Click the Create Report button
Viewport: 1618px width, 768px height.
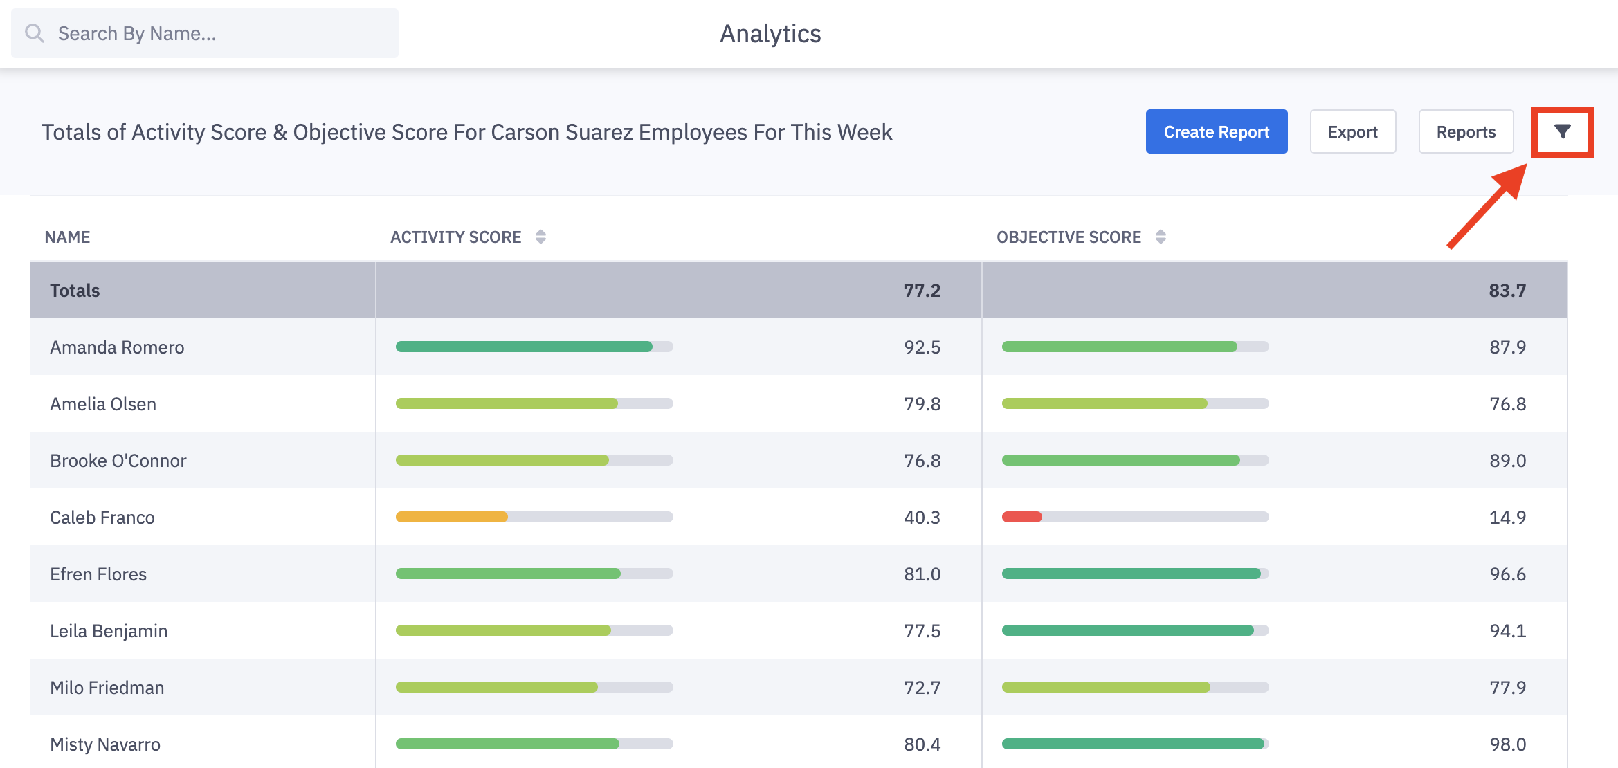point(1216,131)
